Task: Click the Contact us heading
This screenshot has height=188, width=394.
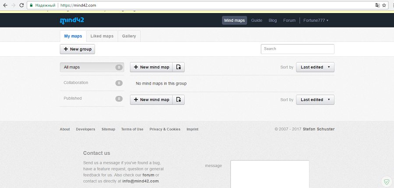Action: (96, 153)
